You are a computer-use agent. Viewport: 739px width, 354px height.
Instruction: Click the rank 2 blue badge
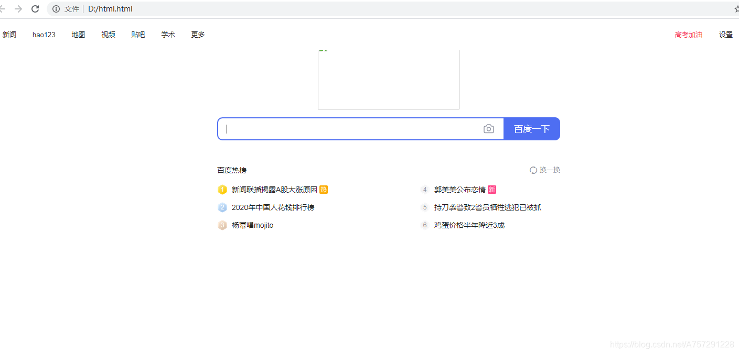(222, 207)
